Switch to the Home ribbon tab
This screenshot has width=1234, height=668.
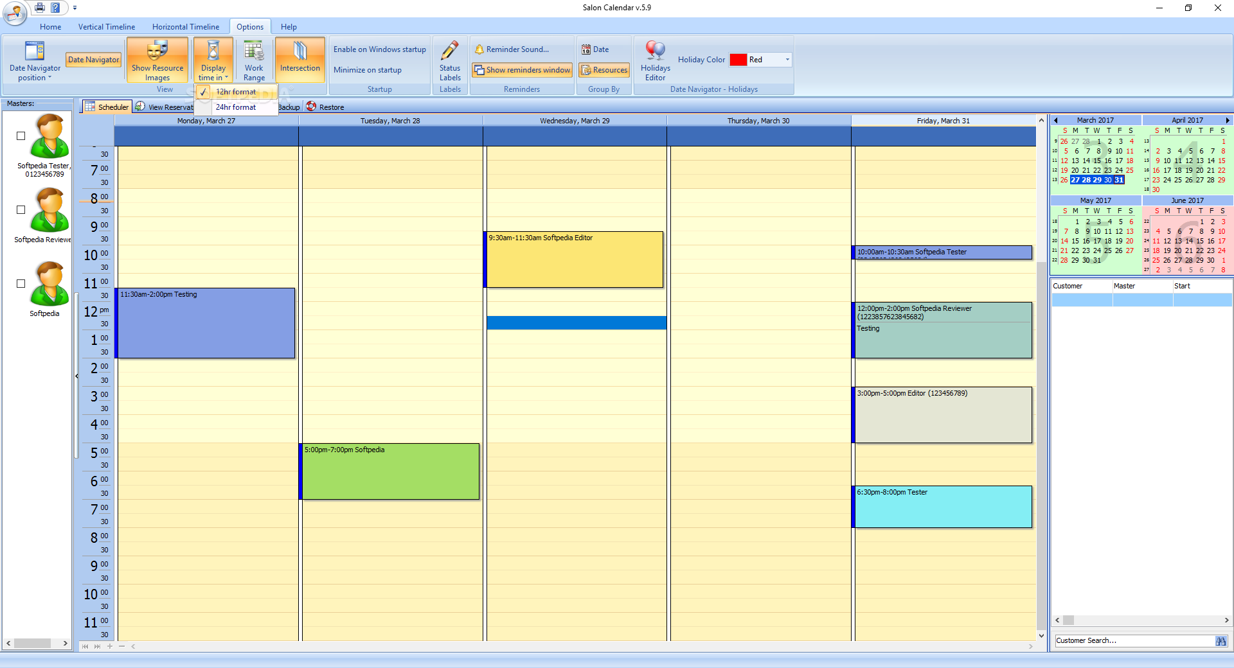(x=51, y=27)
